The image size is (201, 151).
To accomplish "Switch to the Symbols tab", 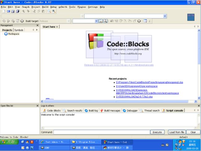I will pos(19,30).
